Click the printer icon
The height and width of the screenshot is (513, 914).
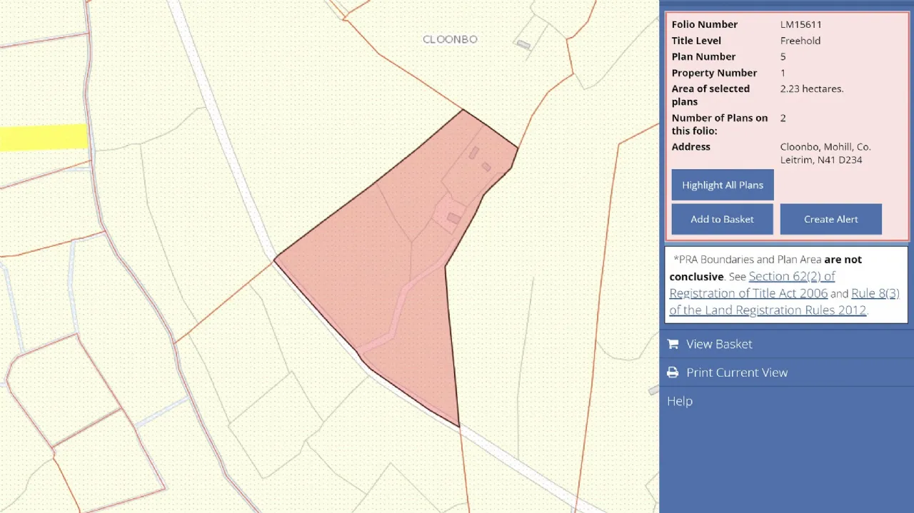tap(673, 372)
